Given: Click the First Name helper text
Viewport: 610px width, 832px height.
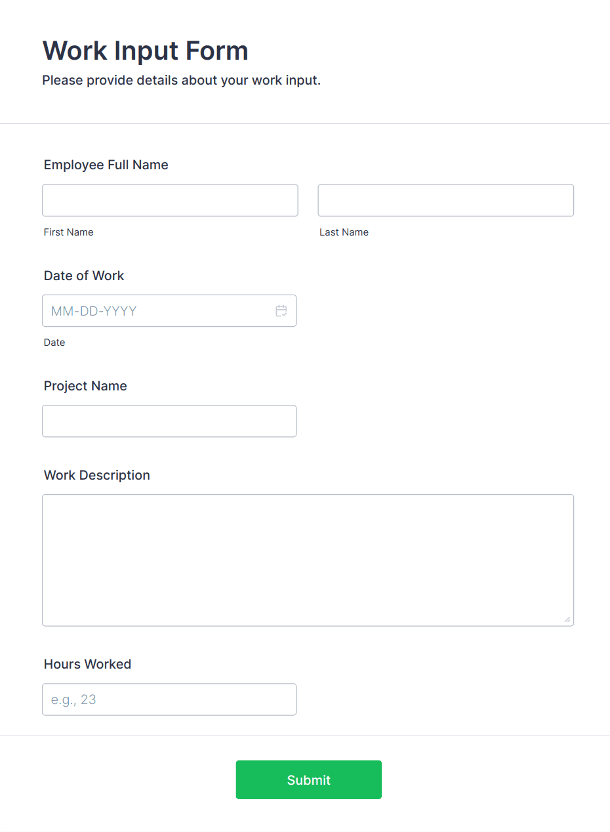Looking at the screenshot, I should click(68, 232).
